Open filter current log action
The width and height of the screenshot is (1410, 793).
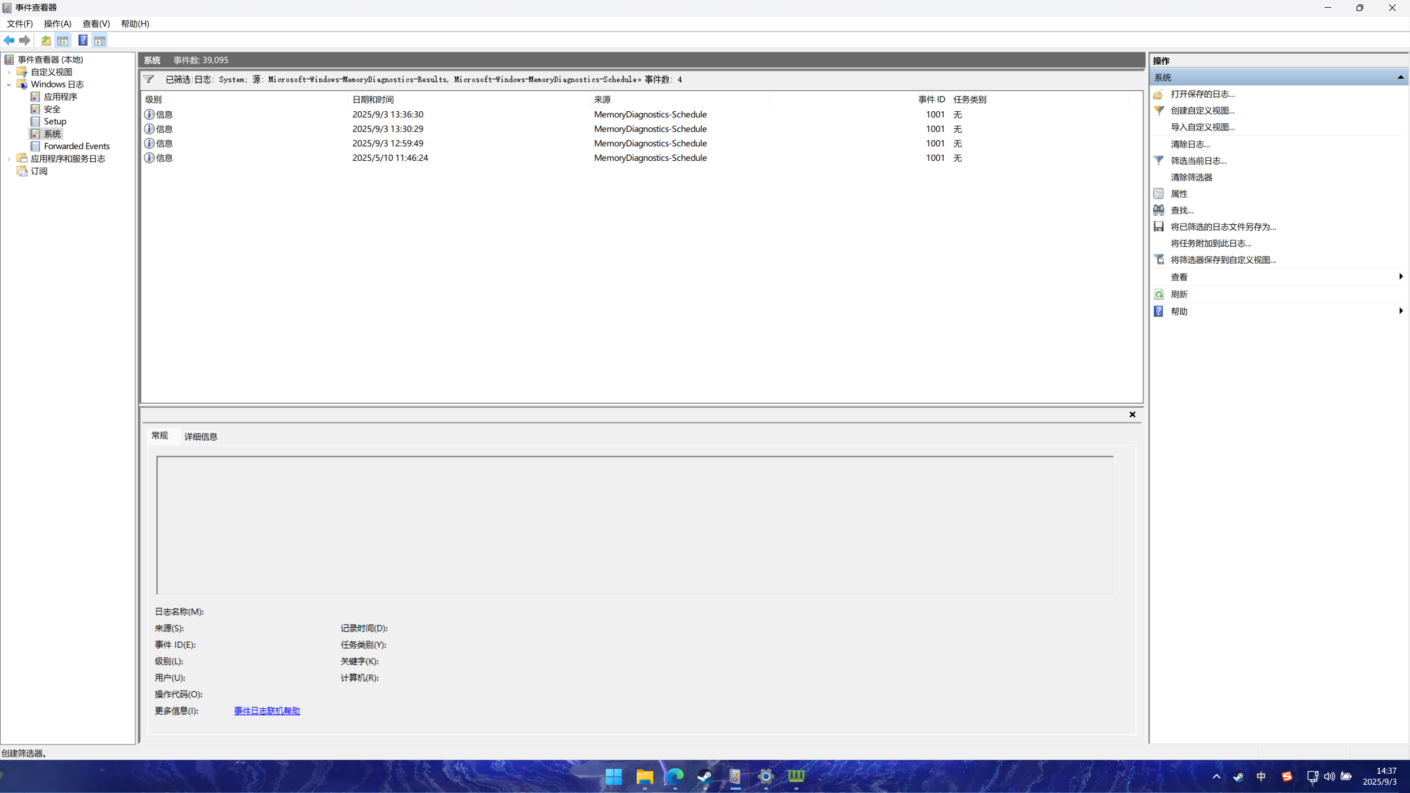1198,161
